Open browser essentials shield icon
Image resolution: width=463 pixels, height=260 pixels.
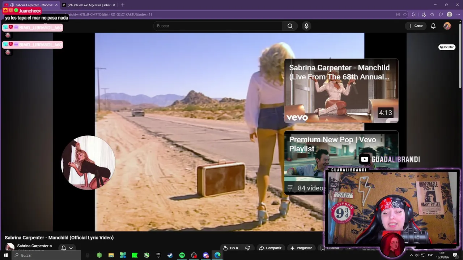[x=441, y=14]
